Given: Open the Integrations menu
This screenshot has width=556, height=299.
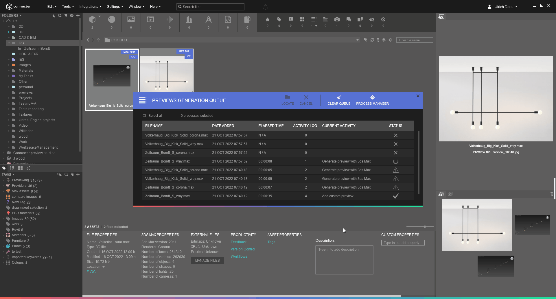Looking at the screenshot, I should point(90,7).
